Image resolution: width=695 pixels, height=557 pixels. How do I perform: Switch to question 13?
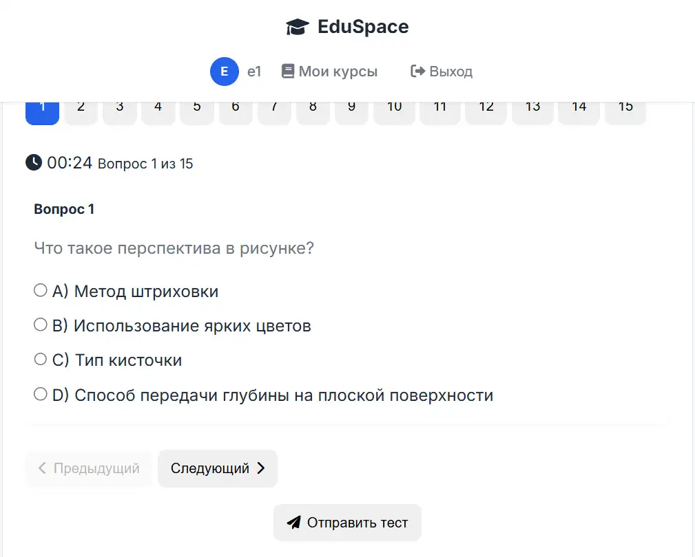click(x=532, y=109)
